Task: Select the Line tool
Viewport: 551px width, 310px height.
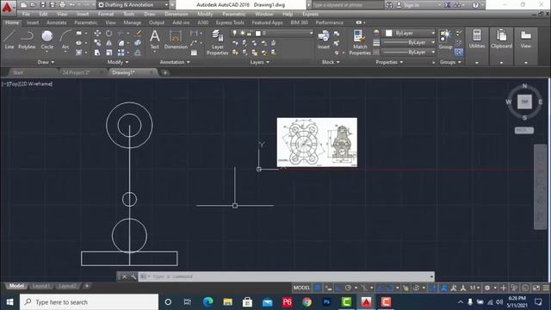Action: 9,40
